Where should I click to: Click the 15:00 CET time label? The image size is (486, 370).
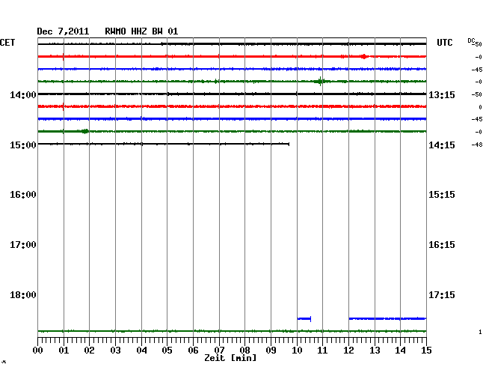(x=23, y=145)
